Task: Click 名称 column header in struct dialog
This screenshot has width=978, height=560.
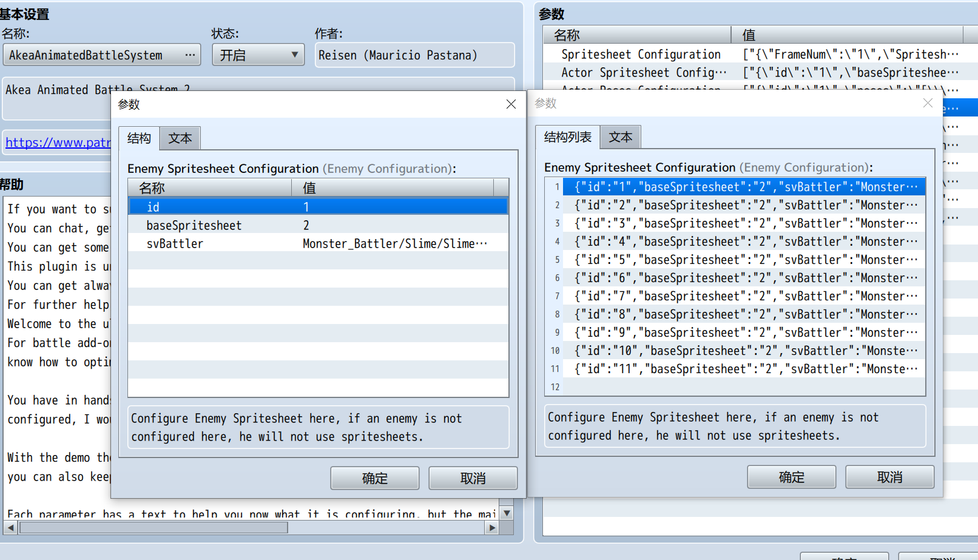Action: pos(210,187)
